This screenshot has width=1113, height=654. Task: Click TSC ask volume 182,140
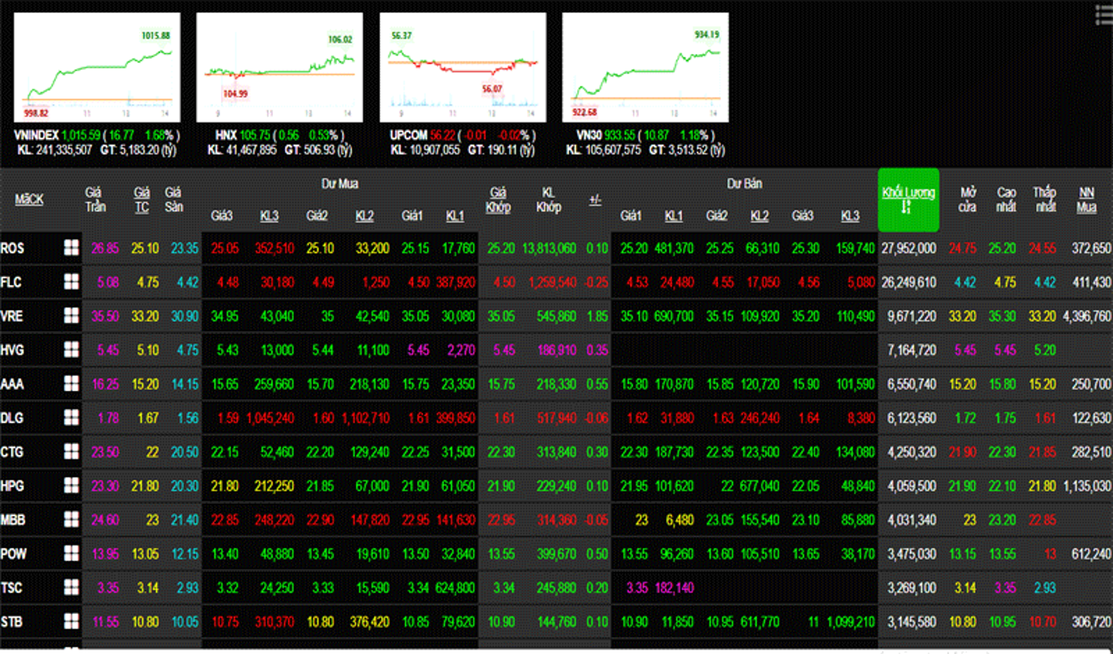point(674,587)
